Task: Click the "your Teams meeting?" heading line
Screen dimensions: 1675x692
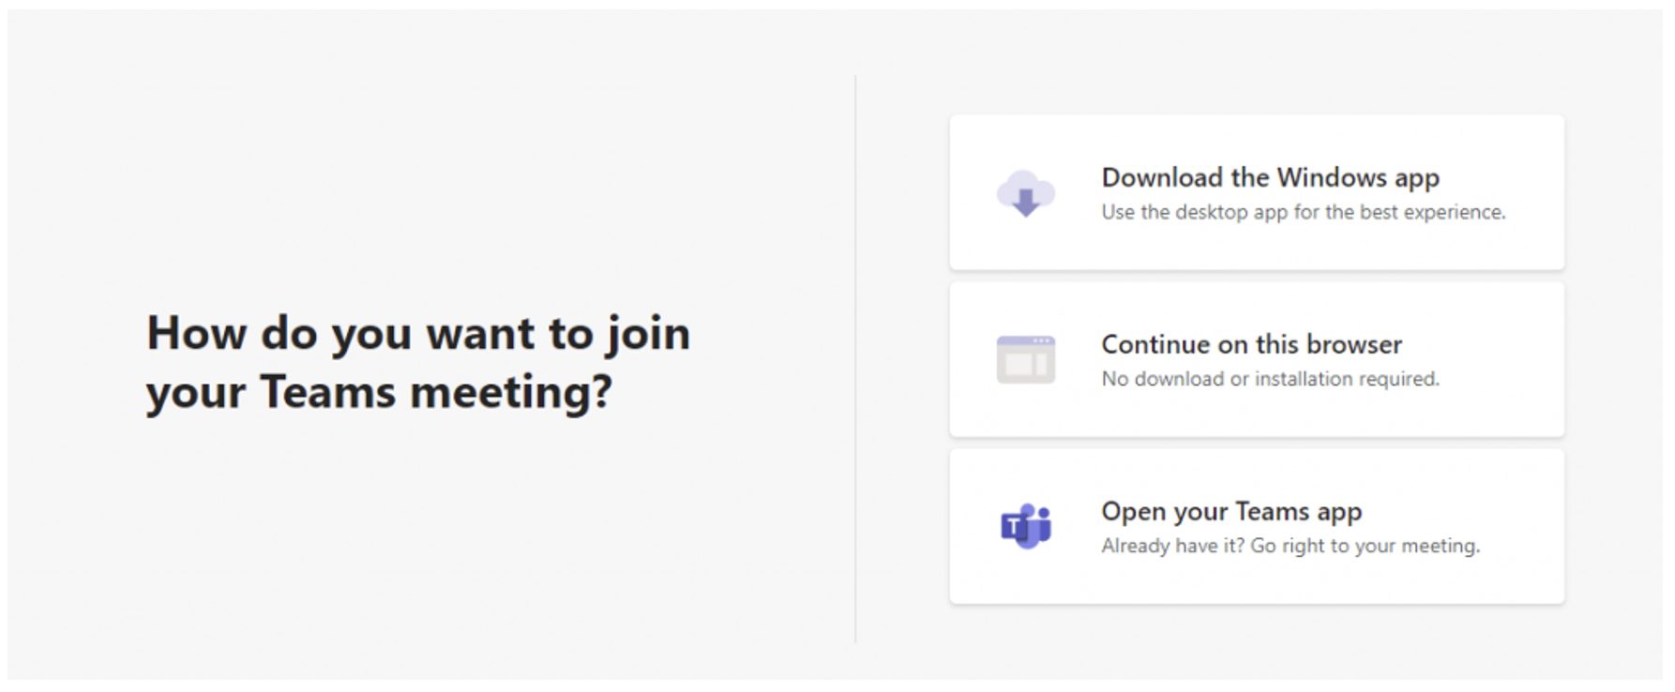Action: click(379, 392)
